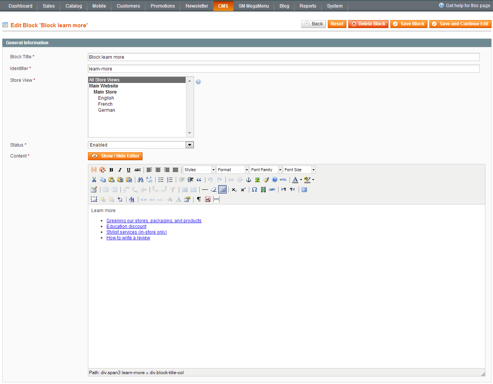Open the Styles dropdown
Image resolution: width=493 pixels, height=384 pixels.
tap(199, 170)
